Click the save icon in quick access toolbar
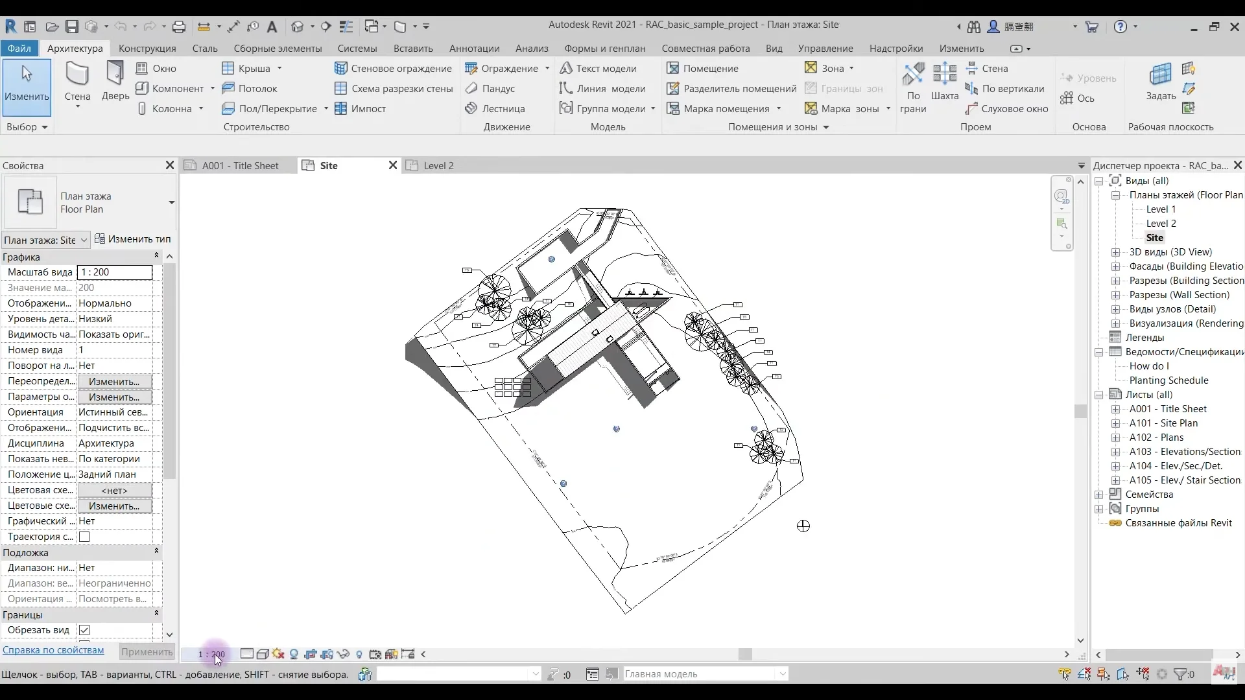Image resolution: width=1245 pixels, height=700 pixels. coord(72,27)
